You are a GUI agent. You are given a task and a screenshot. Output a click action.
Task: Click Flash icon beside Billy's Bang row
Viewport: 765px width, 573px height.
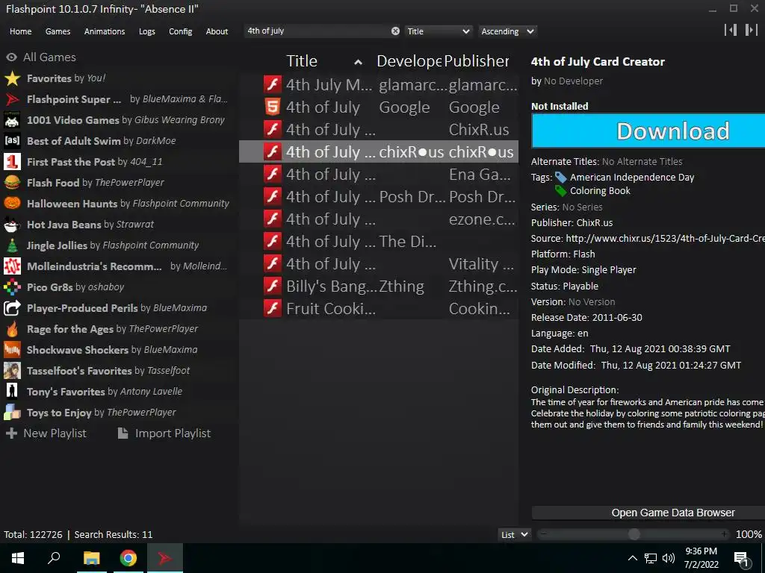click(x=272, y=286)
